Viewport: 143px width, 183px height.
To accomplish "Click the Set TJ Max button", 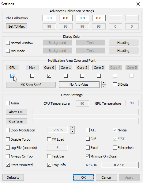I will (17, 26).
